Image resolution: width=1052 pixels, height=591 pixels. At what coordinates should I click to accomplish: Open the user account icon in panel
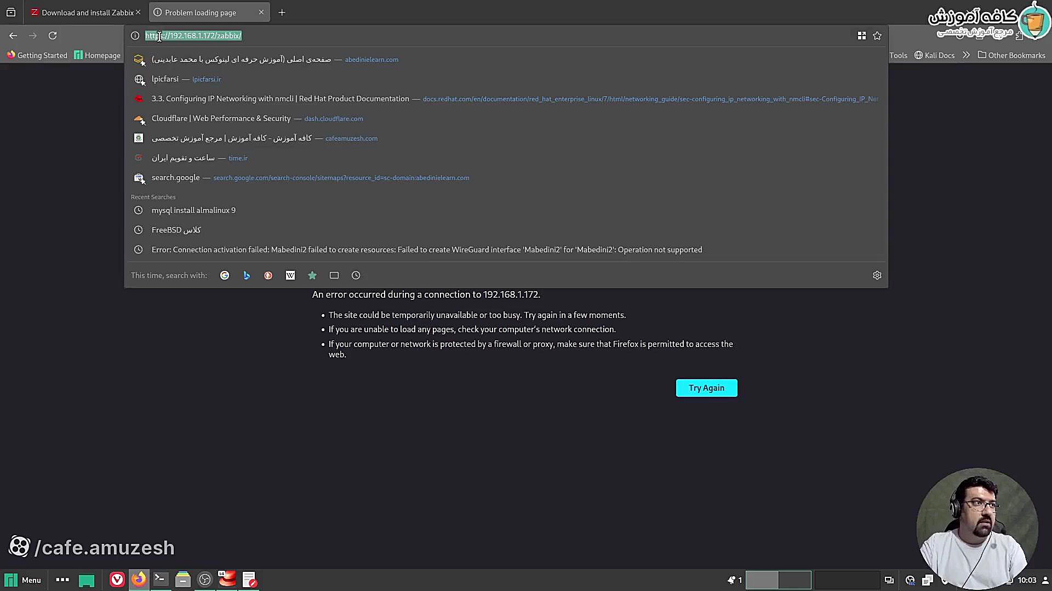point(1045,580)
